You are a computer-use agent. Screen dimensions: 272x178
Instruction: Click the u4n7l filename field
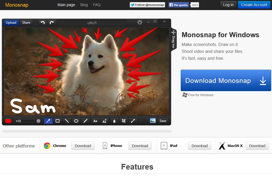[x=92, y=23]
